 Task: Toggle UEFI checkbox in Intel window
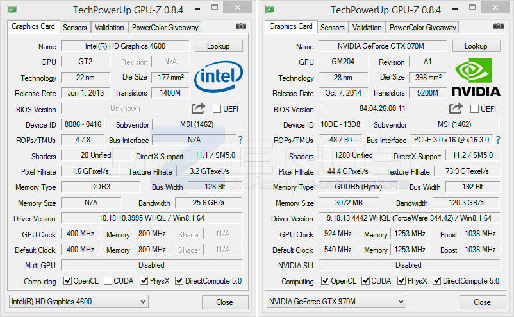217,108
